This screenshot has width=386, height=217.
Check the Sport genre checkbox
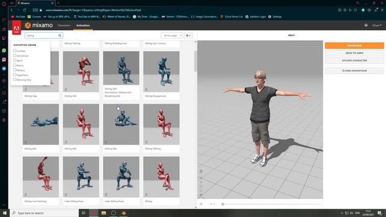pos(14,60)
